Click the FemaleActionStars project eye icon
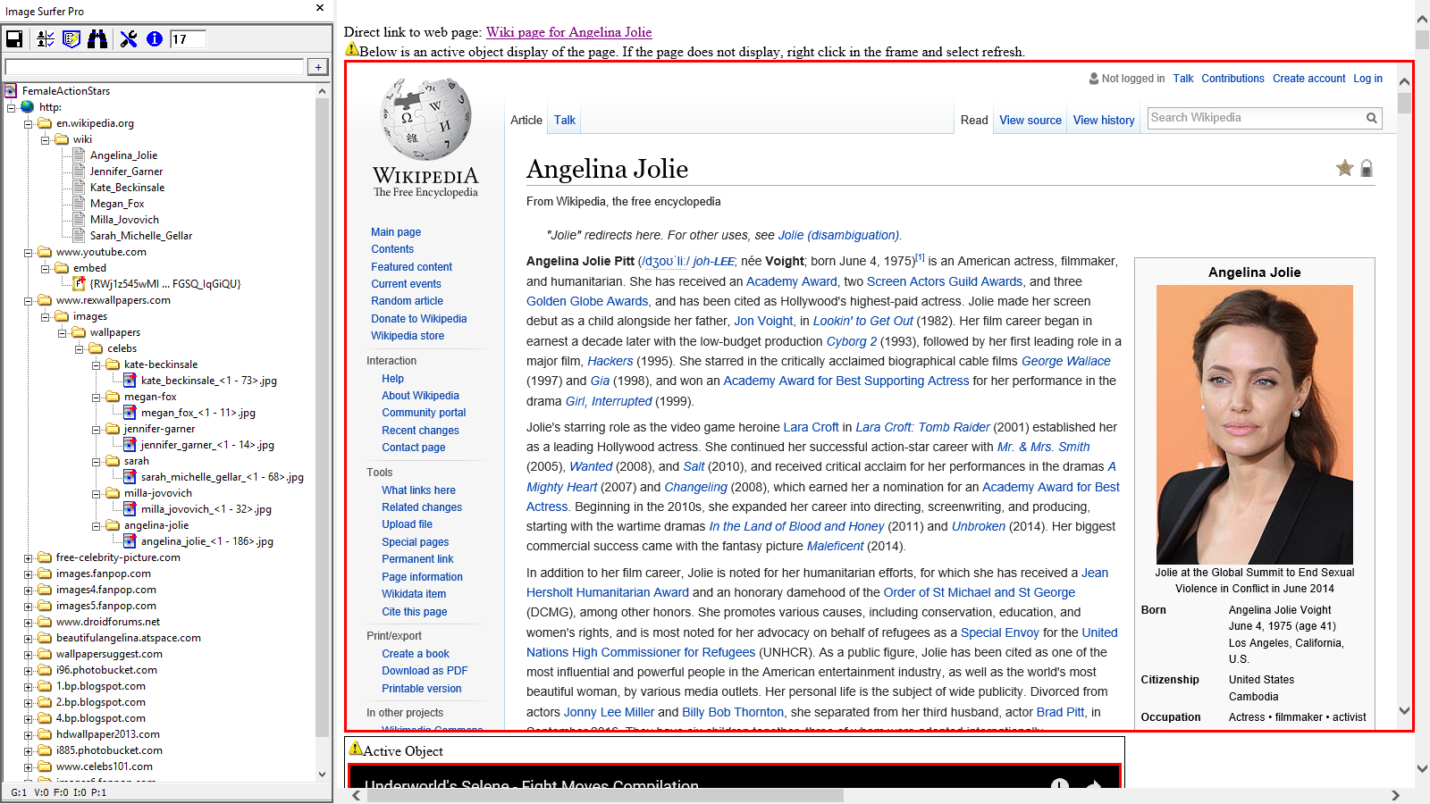The image size is (1430, 804). coord(11,90)
